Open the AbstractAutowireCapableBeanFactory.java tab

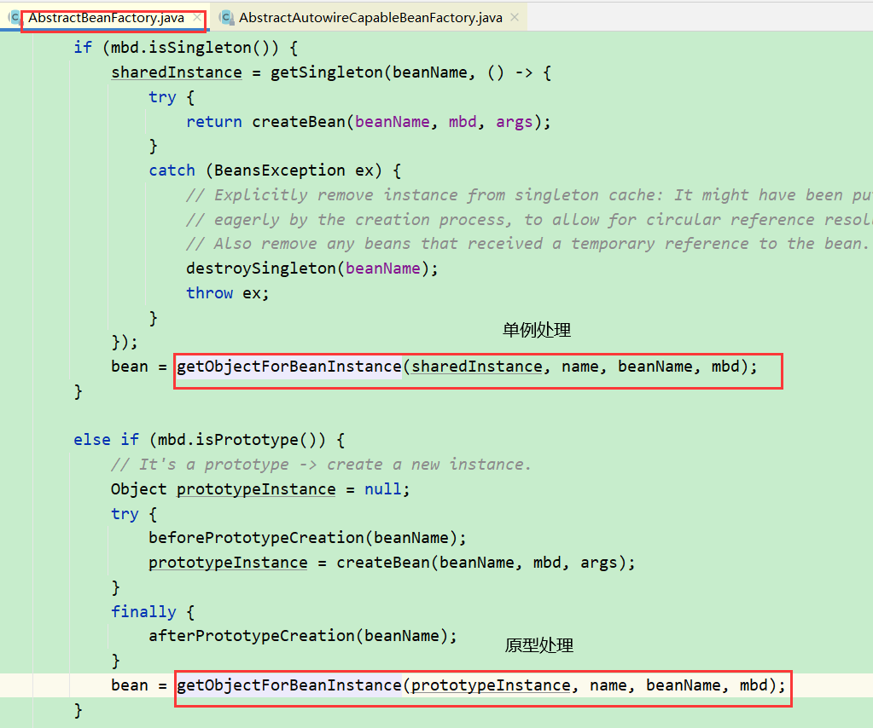(x=370, y=18)
